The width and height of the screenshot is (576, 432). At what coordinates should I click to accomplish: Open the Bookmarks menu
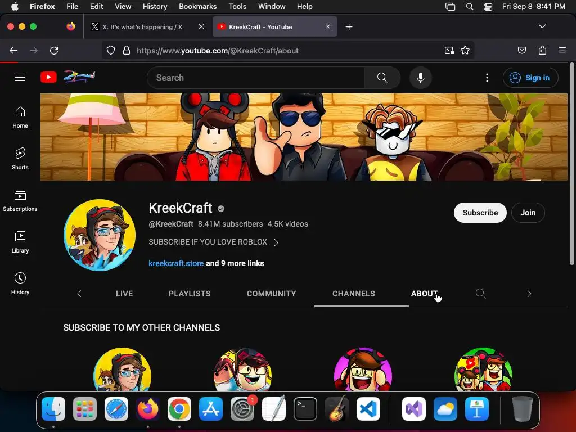coord(197,6)
